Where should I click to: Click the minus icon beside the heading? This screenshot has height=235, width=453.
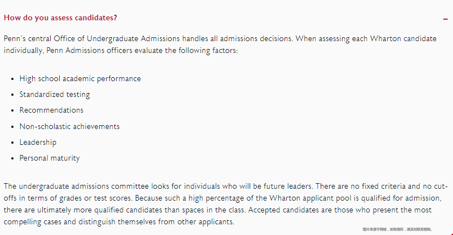coord(445,19)
